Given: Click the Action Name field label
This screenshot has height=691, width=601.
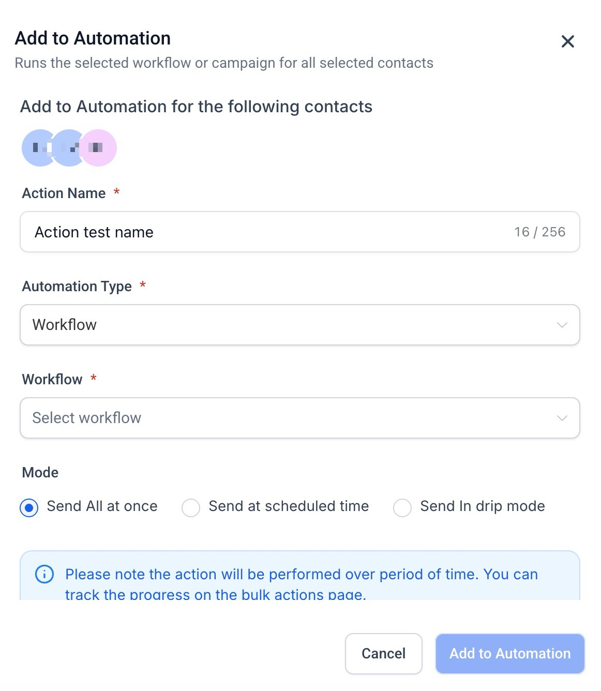Looking at the screenshot, I should pyautogui.click(x=64, y=193).
